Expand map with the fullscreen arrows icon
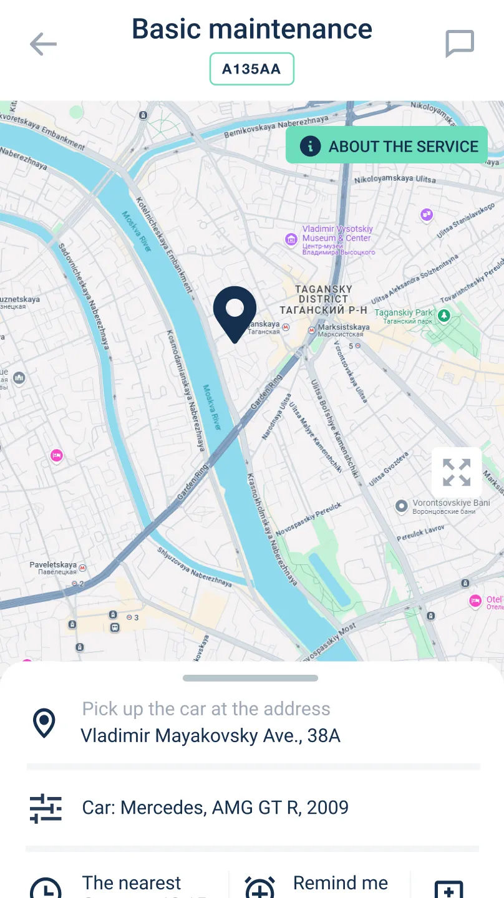Image resolution: width=504 pixels, height=898 pixels. coord(457,472)
